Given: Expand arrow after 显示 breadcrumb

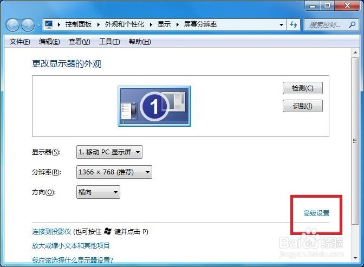Looking at the screenshot, I should point(178,24).
